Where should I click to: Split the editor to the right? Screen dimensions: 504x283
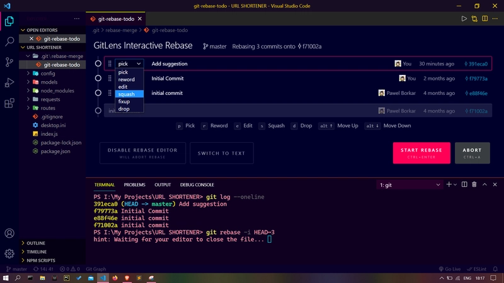(x=484, y=19)
